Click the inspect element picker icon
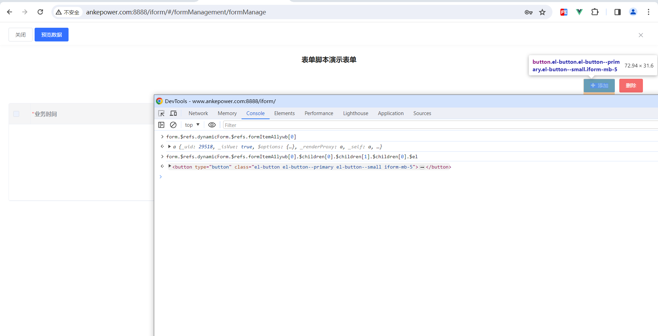 (x=161, y=113)
